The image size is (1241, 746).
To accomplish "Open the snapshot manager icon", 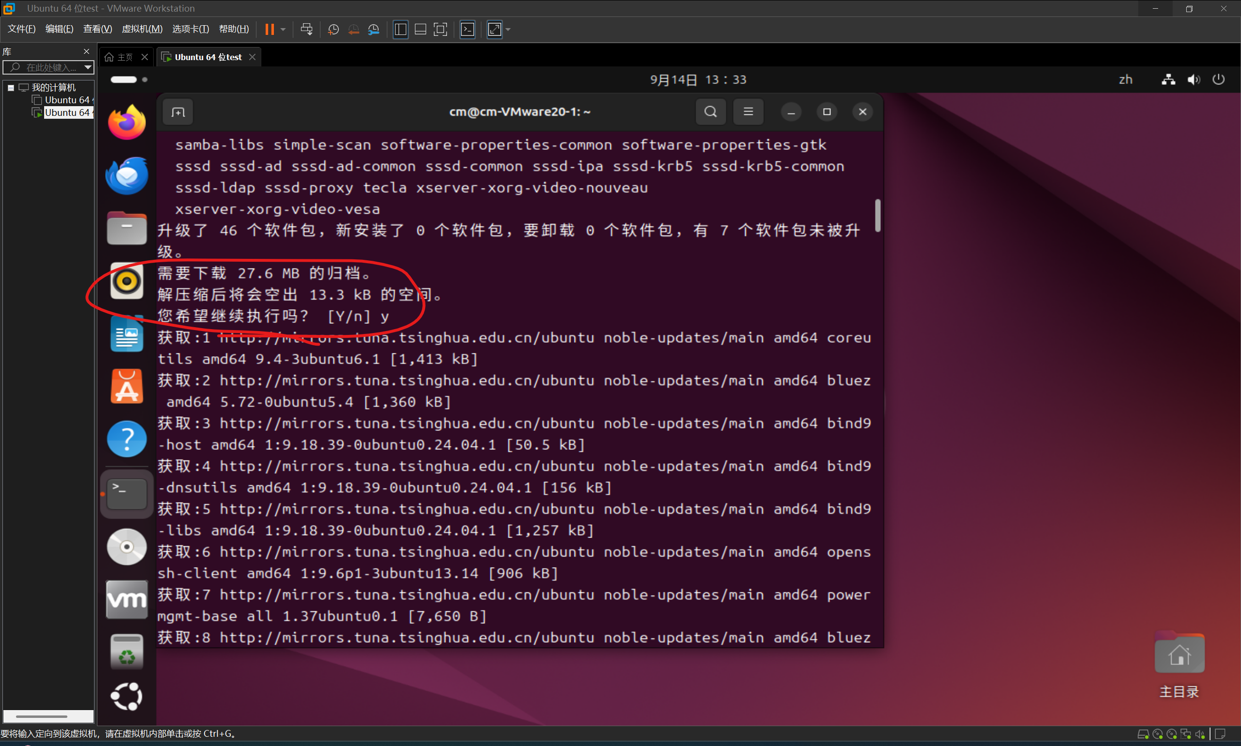I will [x=373, y=29].
